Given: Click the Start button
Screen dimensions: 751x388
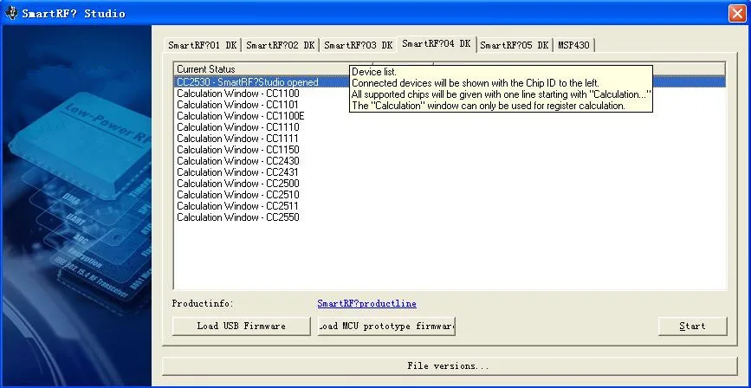Looking at the screenshot, I should click(x=693, y=326).
